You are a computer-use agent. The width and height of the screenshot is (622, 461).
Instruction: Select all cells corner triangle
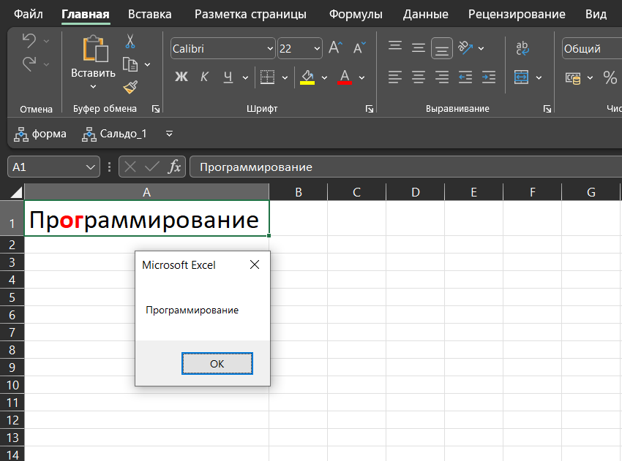[x=16, y=192]
